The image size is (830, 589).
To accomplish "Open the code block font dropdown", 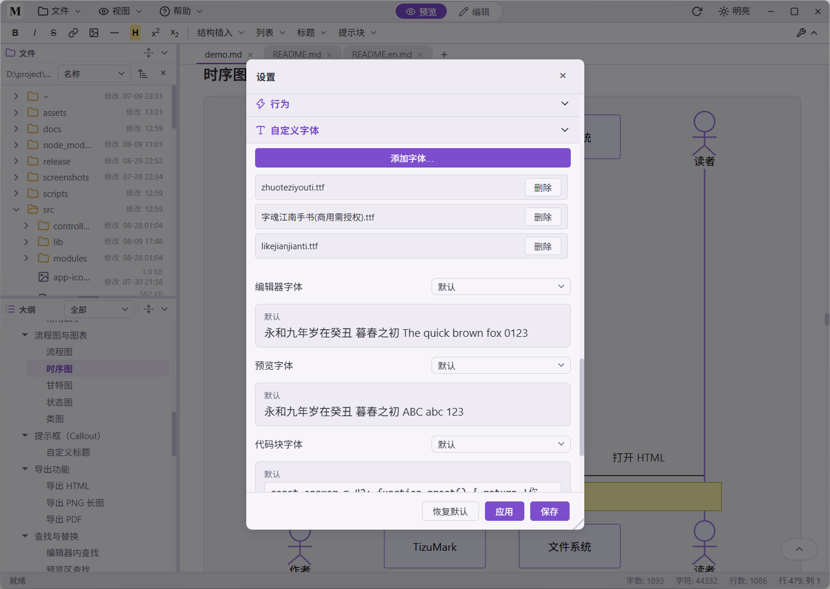I will coord(501,444).
